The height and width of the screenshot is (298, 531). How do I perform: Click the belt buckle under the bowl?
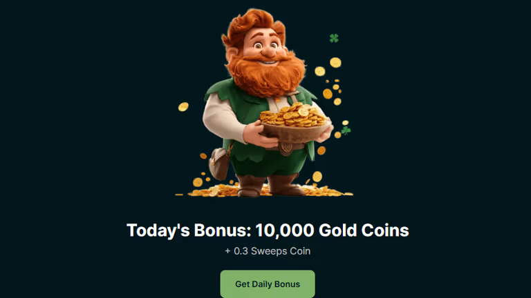pos(286,148)
